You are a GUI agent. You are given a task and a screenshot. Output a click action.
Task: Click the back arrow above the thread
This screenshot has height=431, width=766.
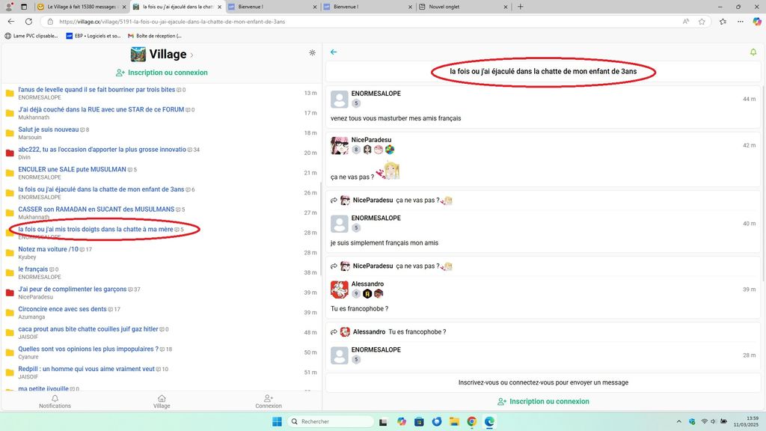click(x=334, y=52)
